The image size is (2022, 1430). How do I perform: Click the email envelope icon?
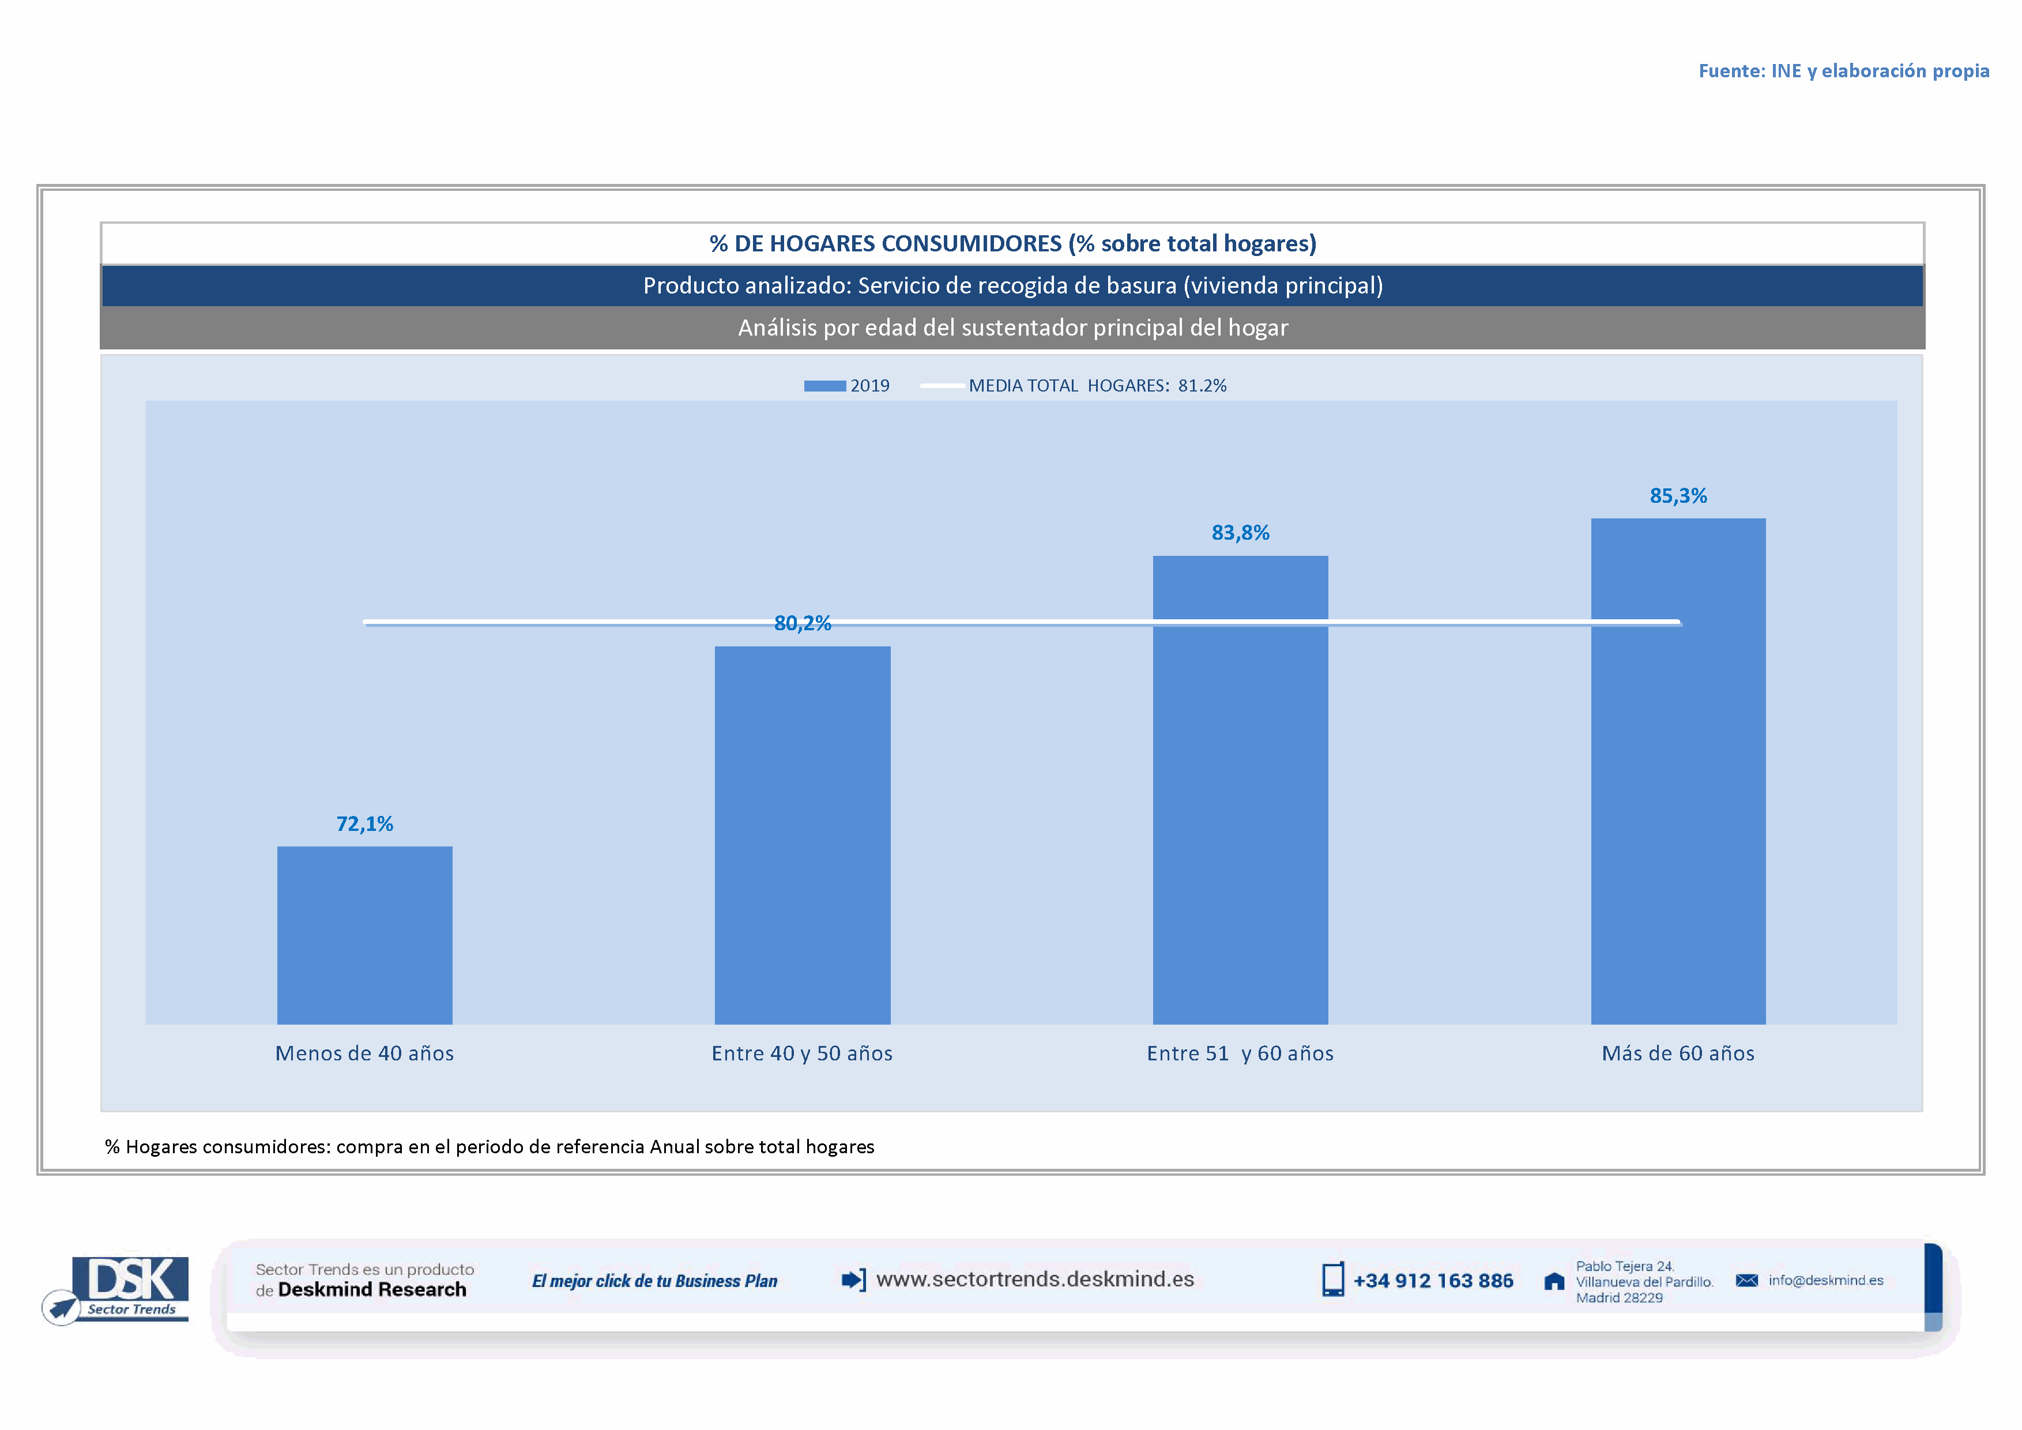coord(1746,1280)
